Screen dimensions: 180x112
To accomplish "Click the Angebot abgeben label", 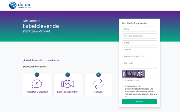I will coord(37,92).
